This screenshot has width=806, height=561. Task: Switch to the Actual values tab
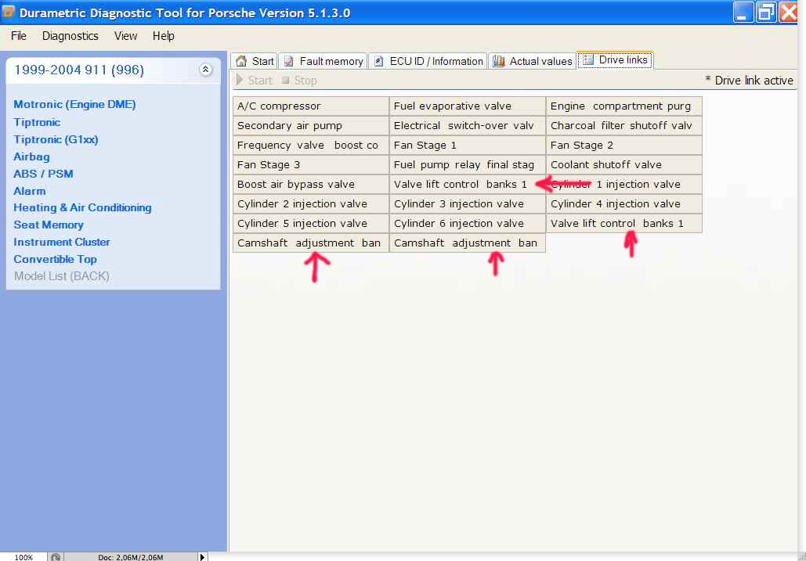pyautogui.click(x=532, y=61)
